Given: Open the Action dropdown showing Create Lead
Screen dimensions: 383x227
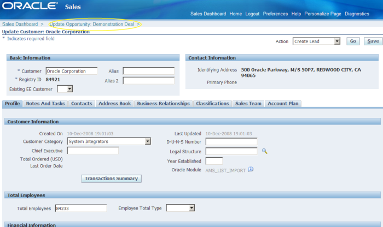Looking at the screenshot, I should tap(316, 41).
